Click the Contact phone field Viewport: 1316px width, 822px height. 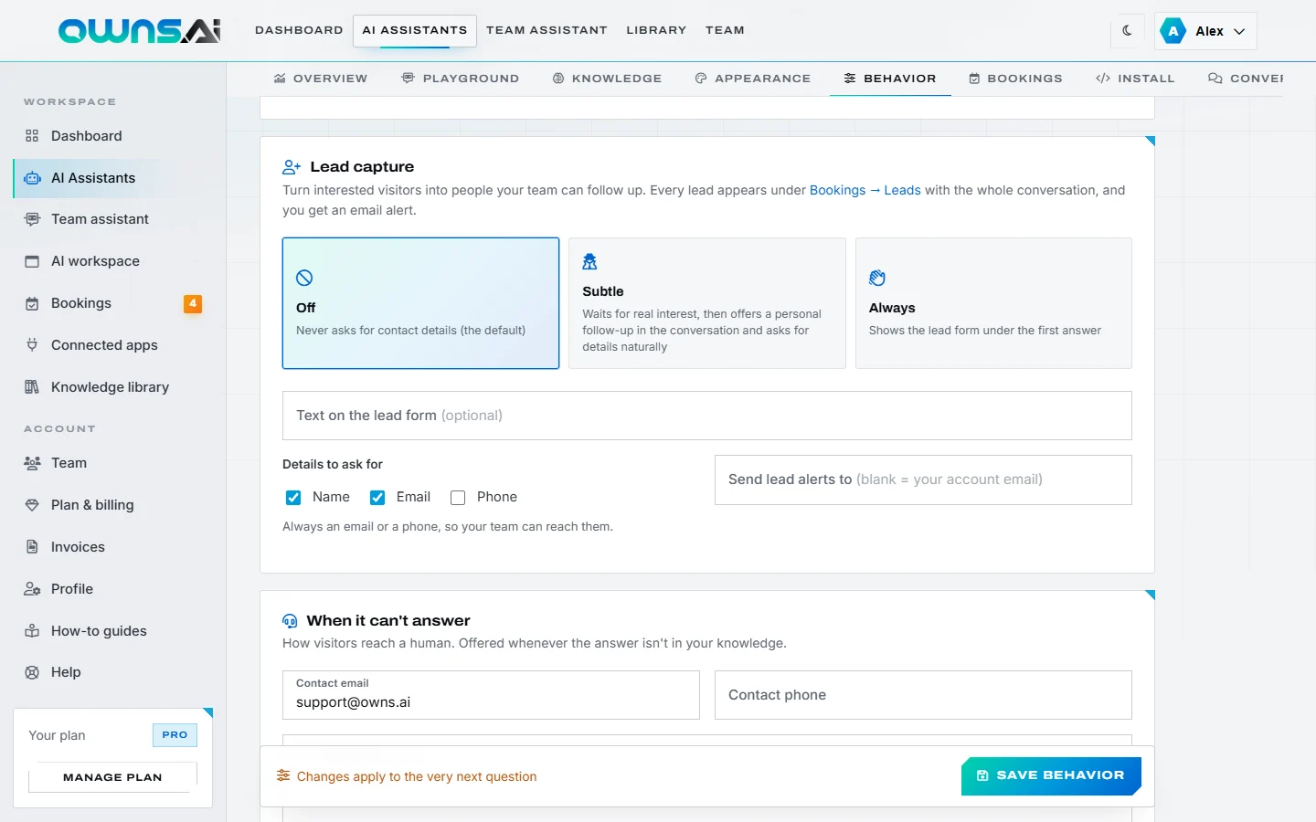point(923,695)
